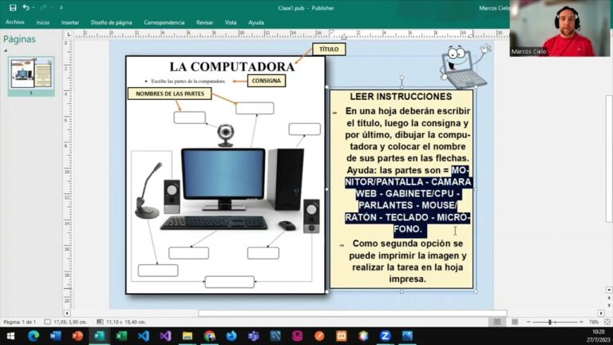Open Word from the taskbar
The height and width of the screenshot is (345, 613).
pos(56,335)
